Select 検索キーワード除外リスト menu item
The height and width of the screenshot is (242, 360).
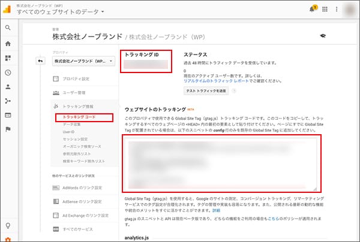[x=84, y=161]
